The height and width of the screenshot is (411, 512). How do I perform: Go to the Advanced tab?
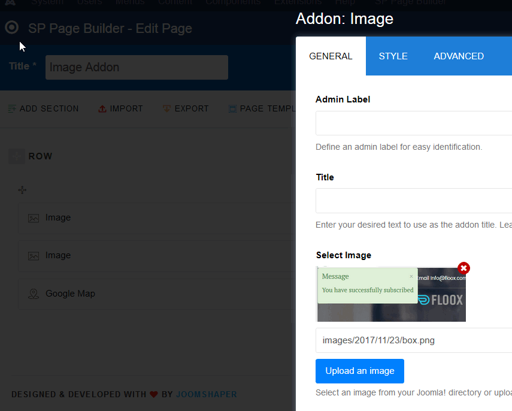(x=459, y=56)
